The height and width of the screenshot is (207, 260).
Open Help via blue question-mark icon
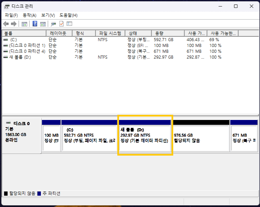coord(35,24)
